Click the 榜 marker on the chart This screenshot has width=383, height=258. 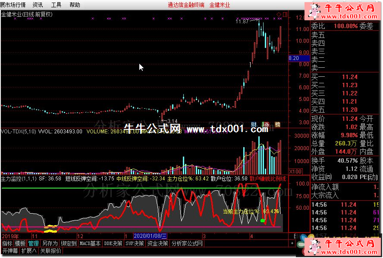tap(277, 125)
